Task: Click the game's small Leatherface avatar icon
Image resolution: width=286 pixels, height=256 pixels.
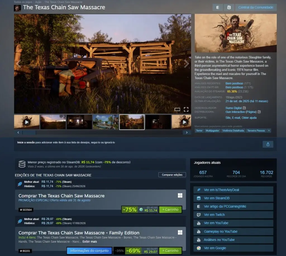Action: [17, 8]
